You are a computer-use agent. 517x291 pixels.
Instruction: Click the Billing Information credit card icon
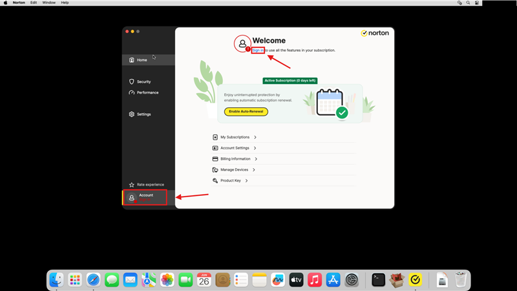click(215, 159)
